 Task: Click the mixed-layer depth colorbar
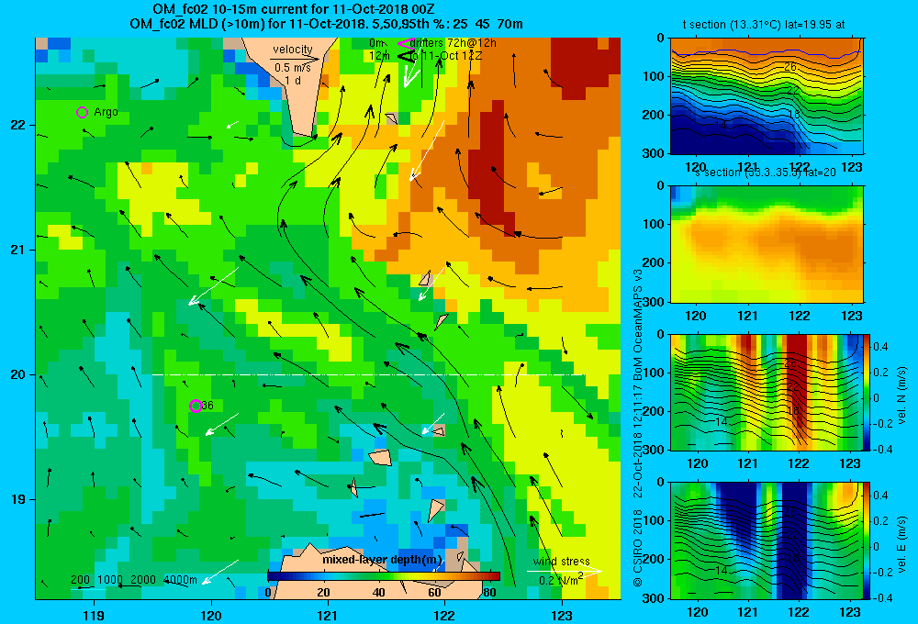384,576
